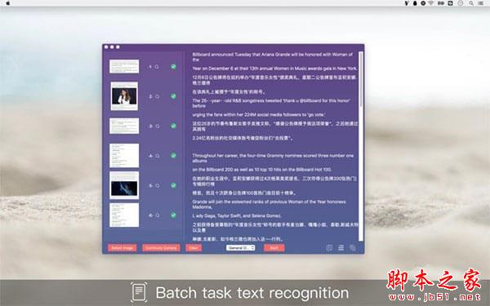Open Notification Center list icon in menu bar
Image resolution: width=490 pixels, height=306 pixels.
[481, 3]
